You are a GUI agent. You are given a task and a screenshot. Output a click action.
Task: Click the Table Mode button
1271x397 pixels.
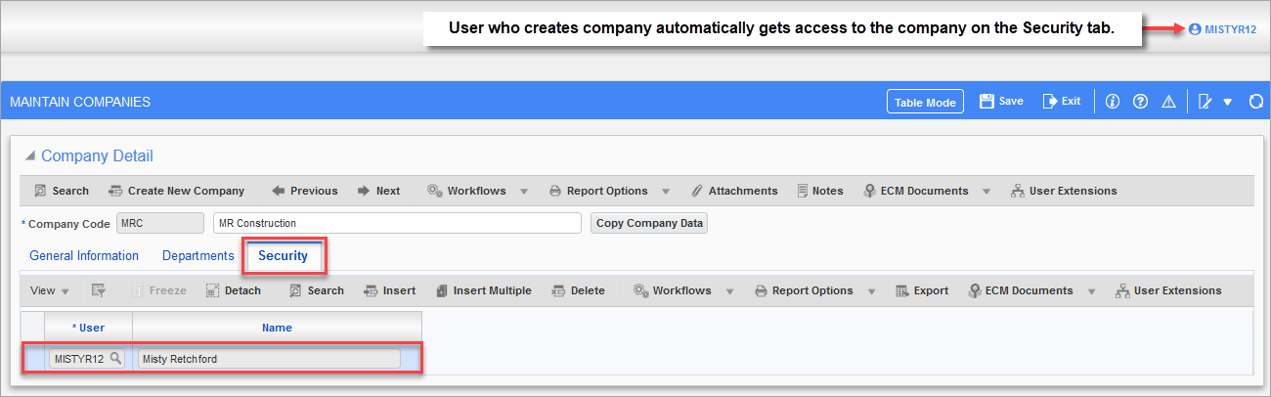[926, 102]
